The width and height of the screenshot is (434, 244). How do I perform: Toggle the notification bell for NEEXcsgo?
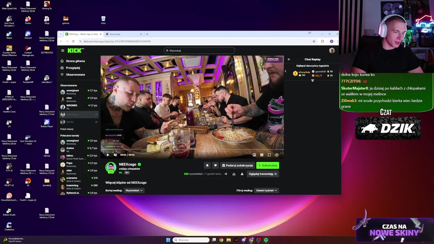207,165
